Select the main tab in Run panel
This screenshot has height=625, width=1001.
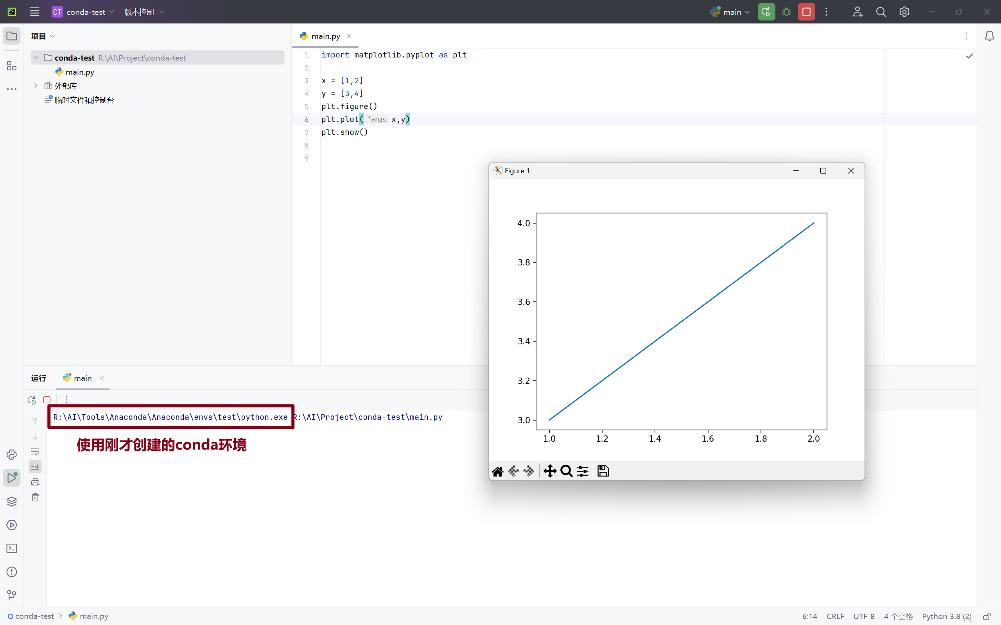(x=82, y=378)
